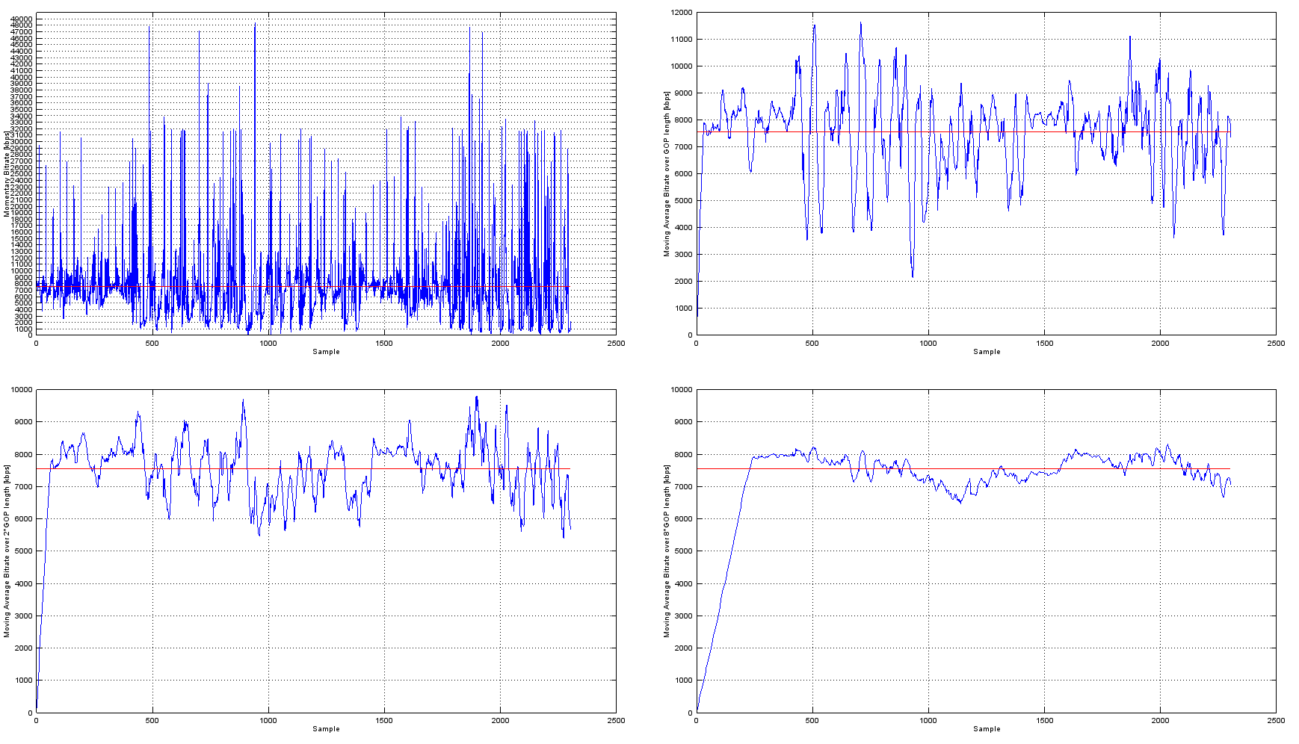The image size is (1299, 744).
Task: Click the 10000 y-tick on the 2*GOP plot
Action: tap(22, 390)
